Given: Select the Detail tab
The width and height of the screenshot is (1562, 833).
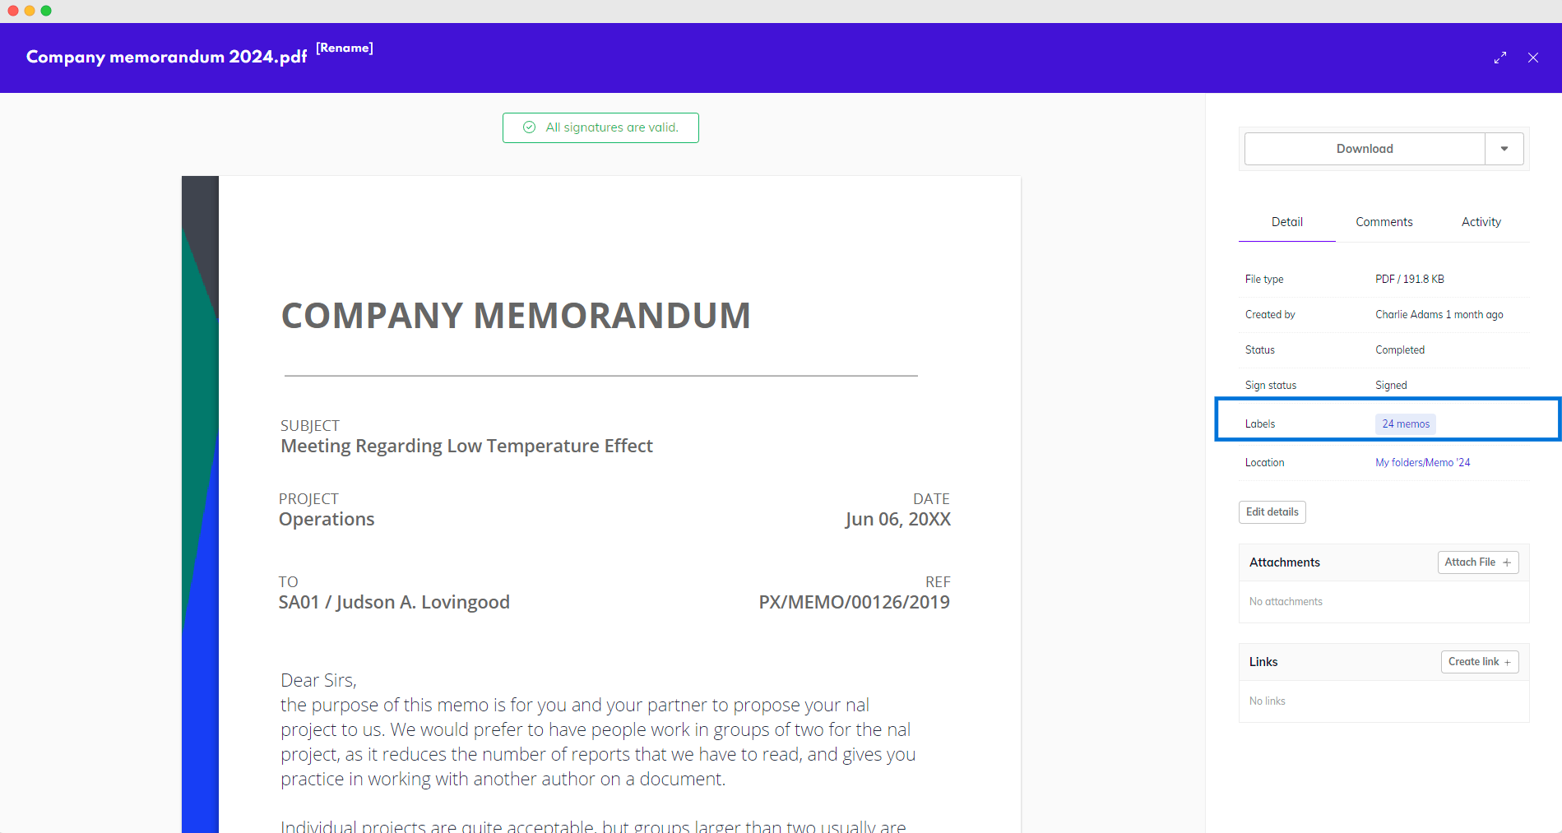Looking at the screenshot, I should click(x=1287, y=222).
